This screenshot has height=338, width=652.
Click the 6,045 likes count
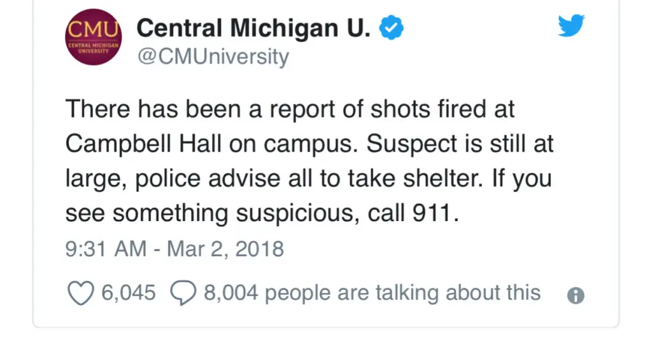pos(128,293)
